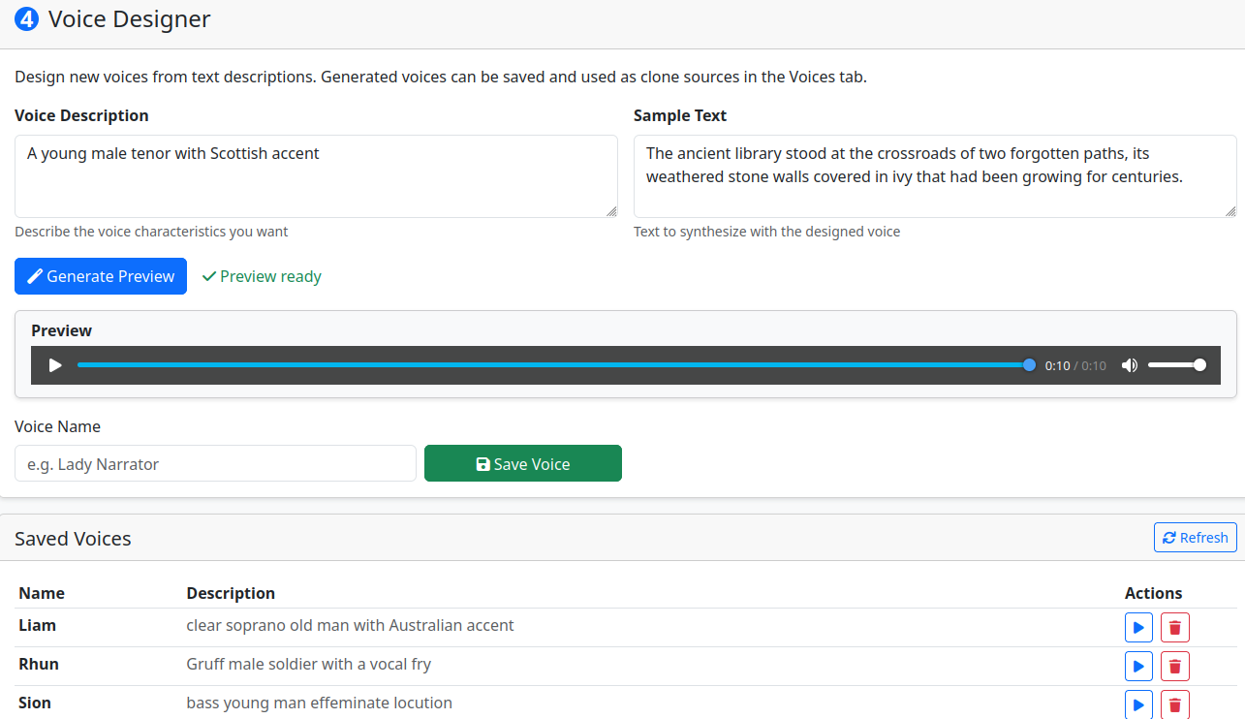Screen dimensions: 1245x719
Task: Click into the Voice Description text area
Action: pyautogui.click(x=316, y=175)
